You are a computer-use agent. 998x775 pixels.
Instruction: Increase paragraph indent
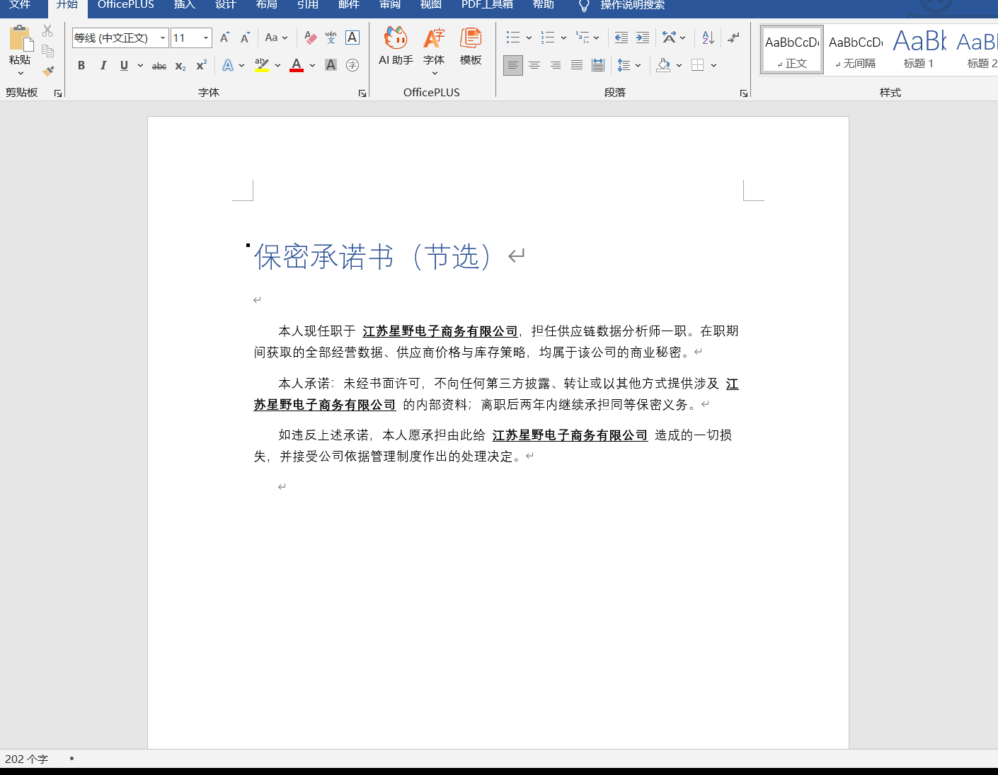tap(643, 38)
